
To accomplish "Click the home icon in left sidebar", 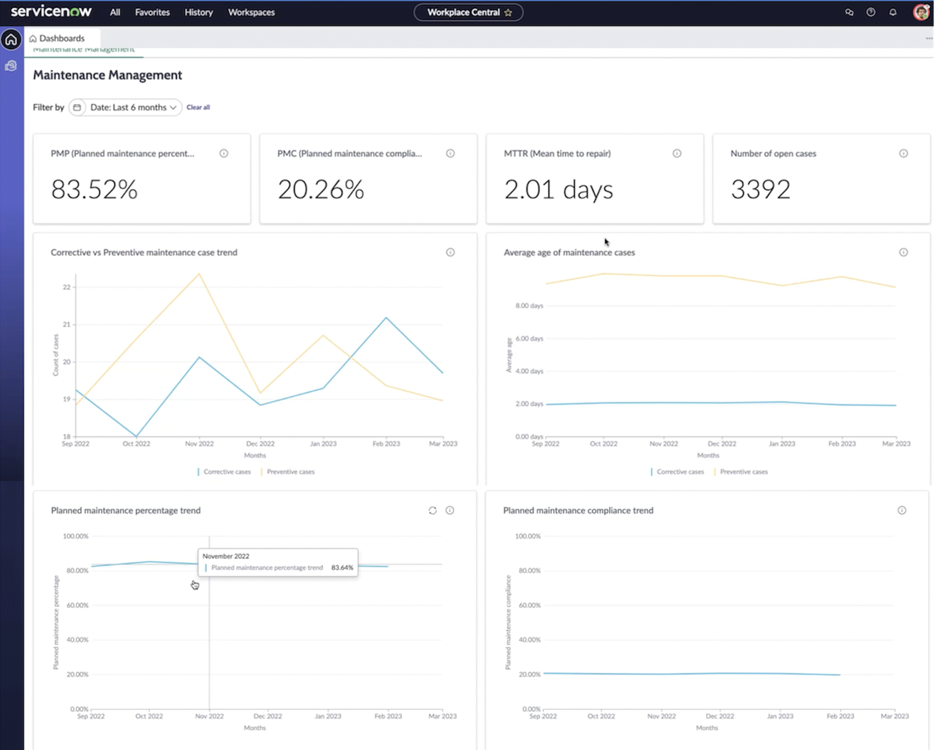I will point(11,40).
